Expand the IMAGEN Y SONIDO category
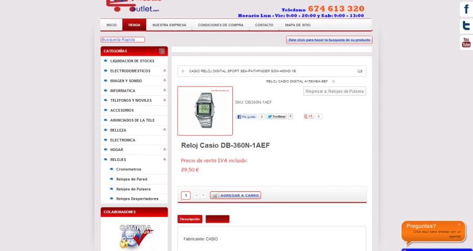The width and height of the screenshot is (473, 251). (x=164, y=81)
